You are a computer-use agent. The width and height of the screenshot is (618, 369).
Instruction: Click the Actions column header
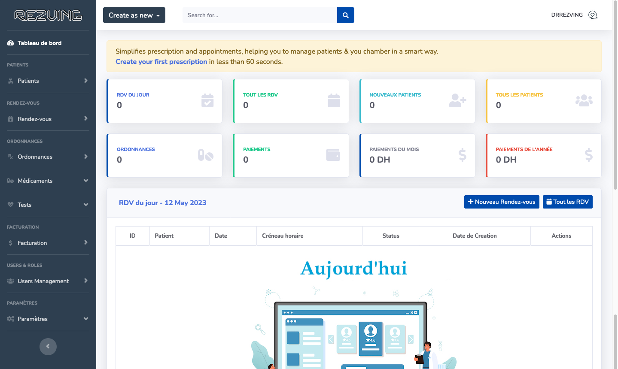(x=561, y=236)
